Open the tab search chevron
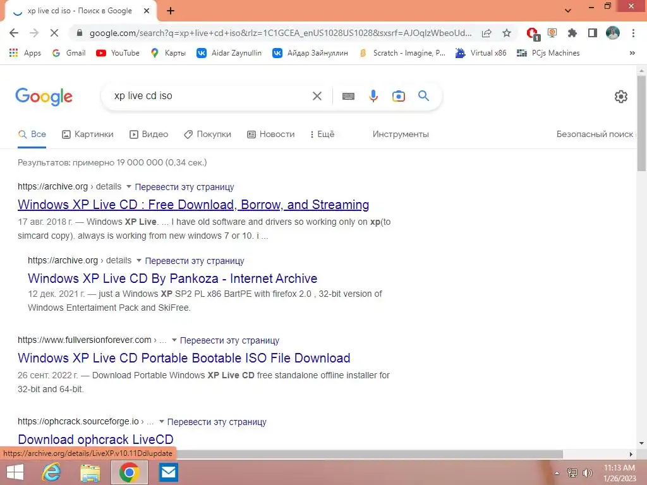This screenshot has width=647, height=485. (568, 11)
